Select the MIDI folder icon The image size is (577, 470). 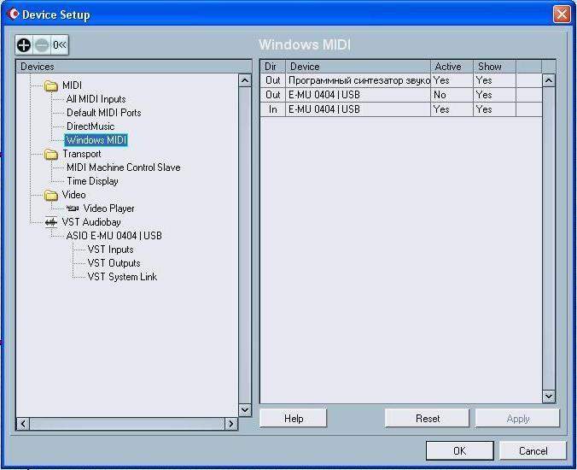pos(50,85)
